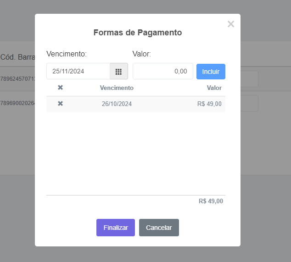Cancel the payment dialog
This screenshot has height=262, width=291.
pyautogui.click(x=159, y=228)
